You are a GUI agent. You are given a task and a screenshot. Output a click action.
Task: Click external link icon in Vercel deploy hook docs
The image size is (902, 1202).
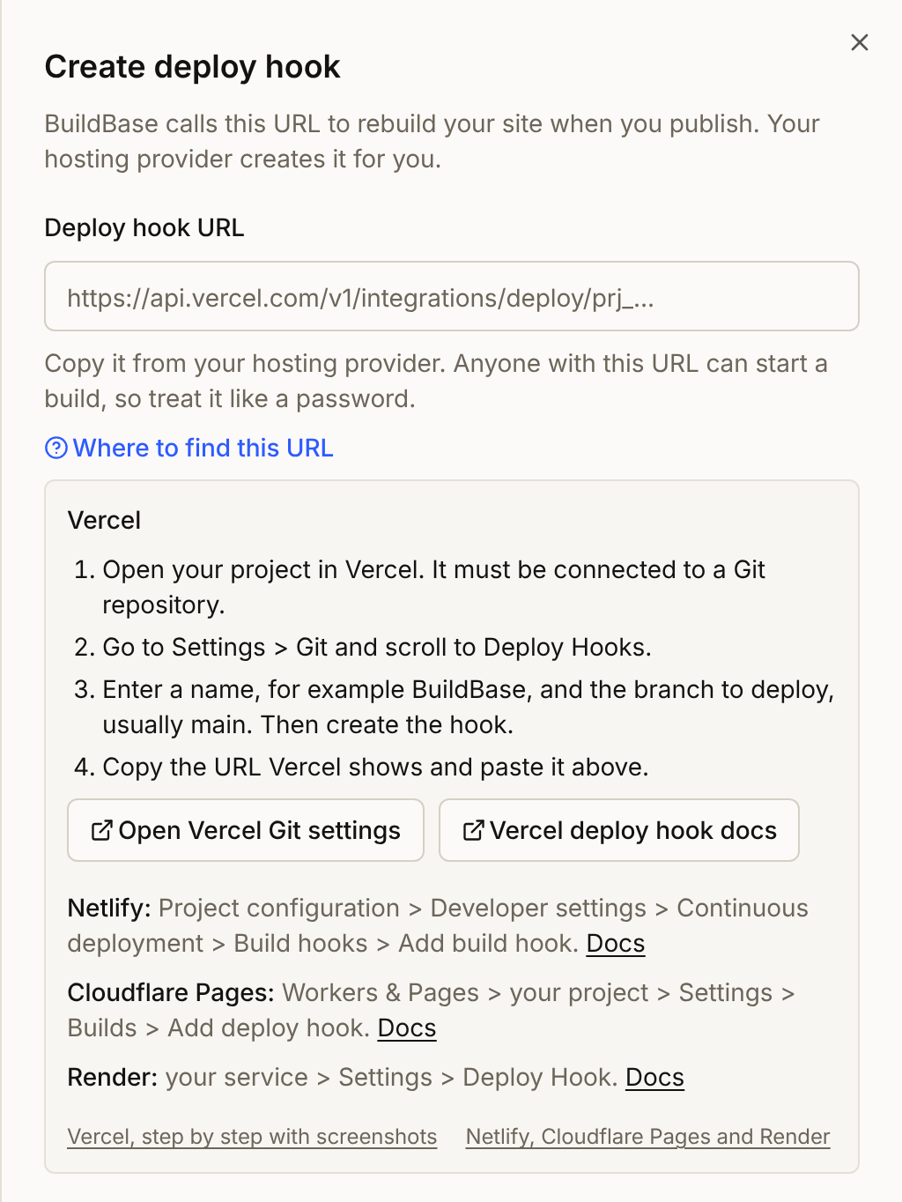[x=473, y=830]
